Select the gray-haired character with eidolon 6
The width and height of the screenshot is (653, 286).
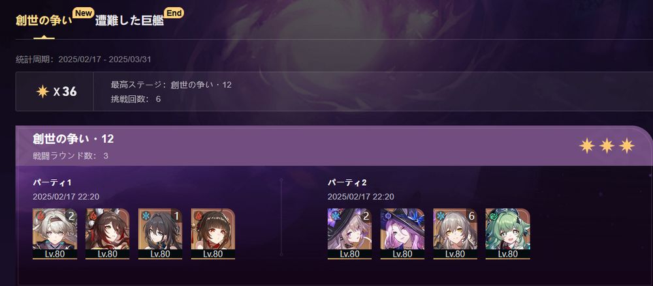(x=455, y=234)
